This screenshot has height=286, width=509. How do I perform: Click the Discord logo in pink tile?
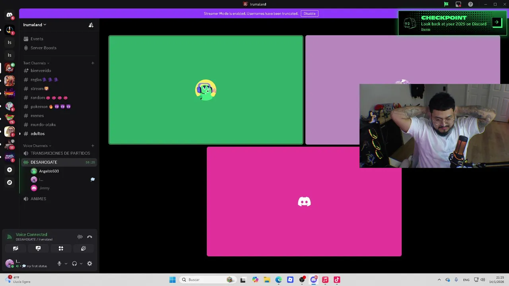pos(304,202)
